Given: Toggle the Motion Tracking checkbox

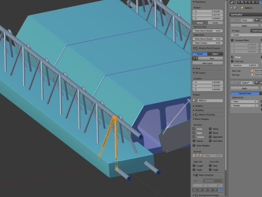Looking at the screenshot, I should (x=196, y=115).
